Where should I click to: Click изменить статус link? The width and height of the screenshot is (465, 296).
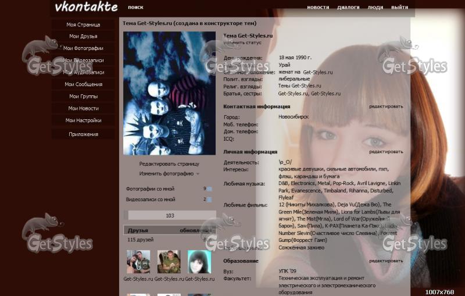click(x=242, y=42)
